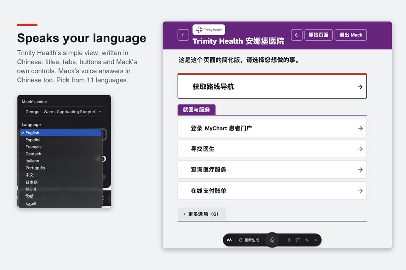Image resolution: width=406 pixels, height=270 pixels.
Task: Click the Trinity Health logo
Action: 209,30
